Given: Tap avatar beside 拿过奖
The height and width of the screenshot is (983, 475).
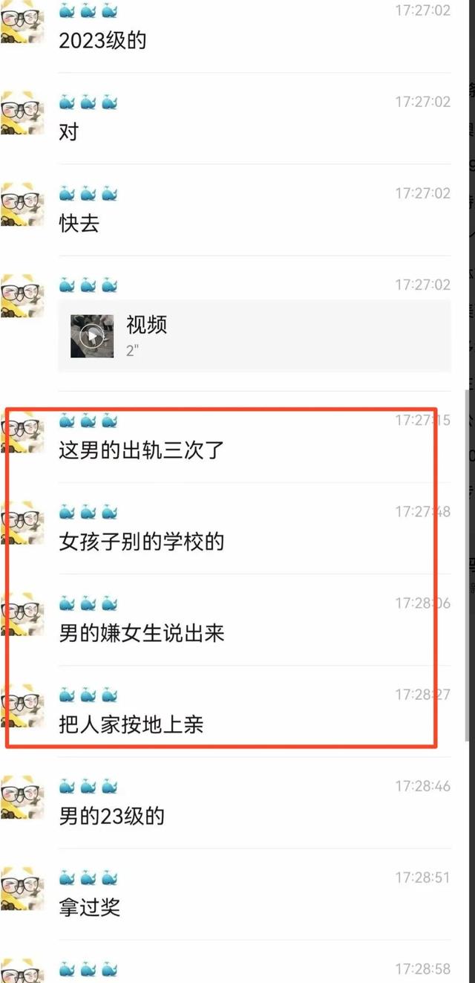Looking at the screenshot, I should tap(20, 889).
